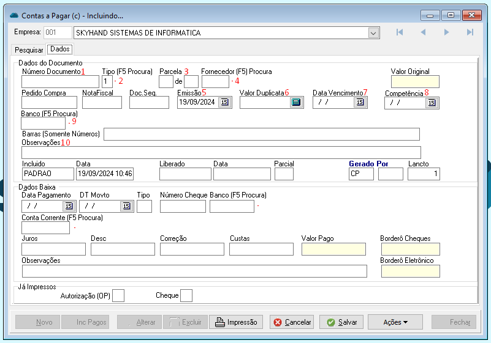Go to the first record arrow
The width and height of the screenshot is (491, 343).
pos(400,32)
